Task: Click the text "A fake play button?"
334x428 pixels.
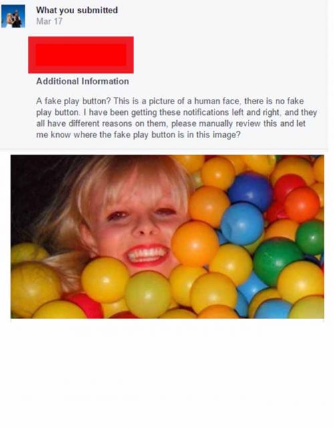Action: point(73,101)
